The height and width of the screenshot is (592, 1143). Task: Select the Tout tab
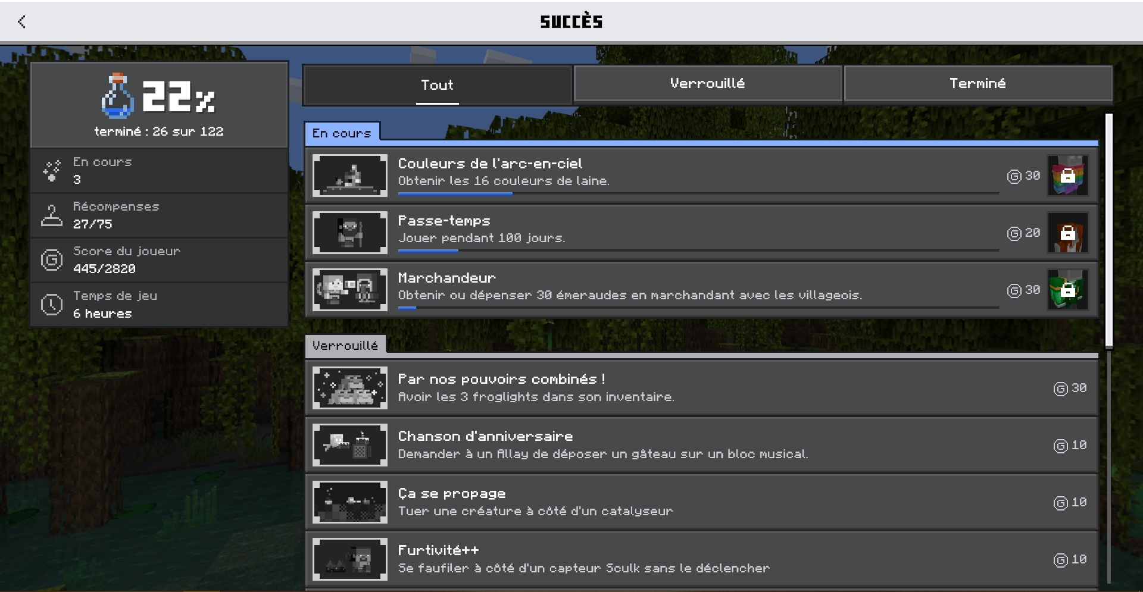click(438, 85)
